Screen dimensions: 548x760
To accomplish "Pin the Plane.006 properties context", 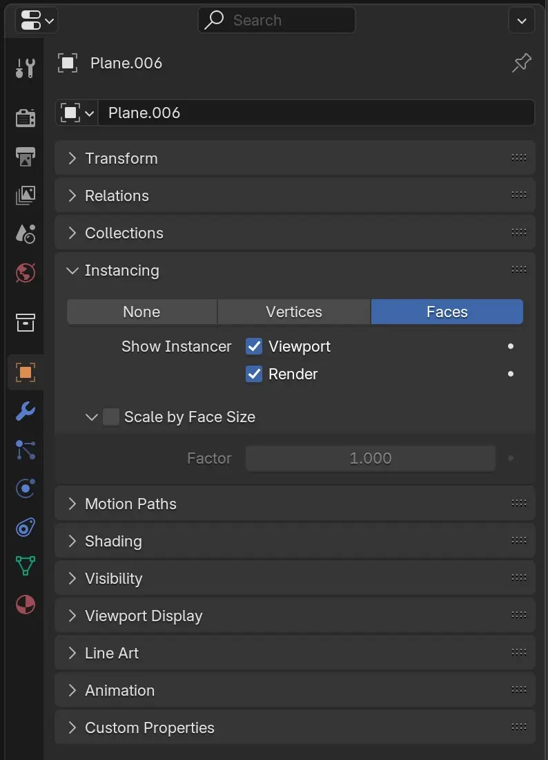I will tap(521, 64).
